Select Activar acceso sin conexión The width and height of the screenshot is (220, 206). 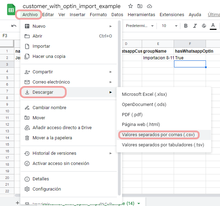coord(69,164)
